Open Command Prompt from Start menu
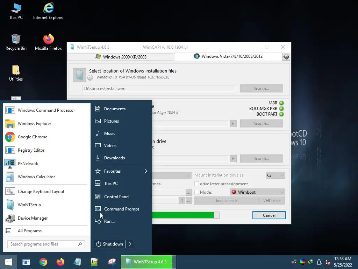The height and width of the screenshot is (269, 358). tap(122, 209)
